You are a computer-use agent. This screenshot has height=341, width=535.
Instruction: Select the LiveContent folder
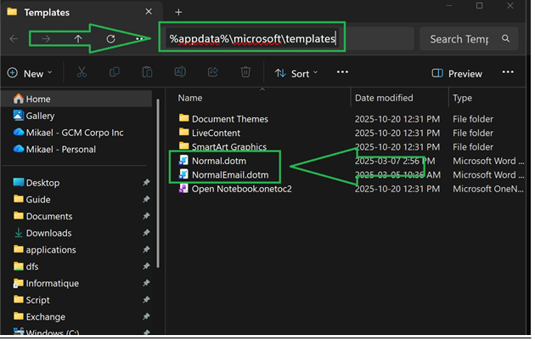click(x=216, y=133)
